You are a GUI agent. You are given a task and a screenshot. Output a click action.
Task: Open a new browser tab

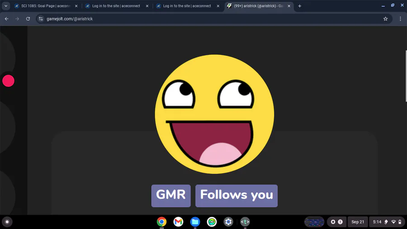point(299,6)
